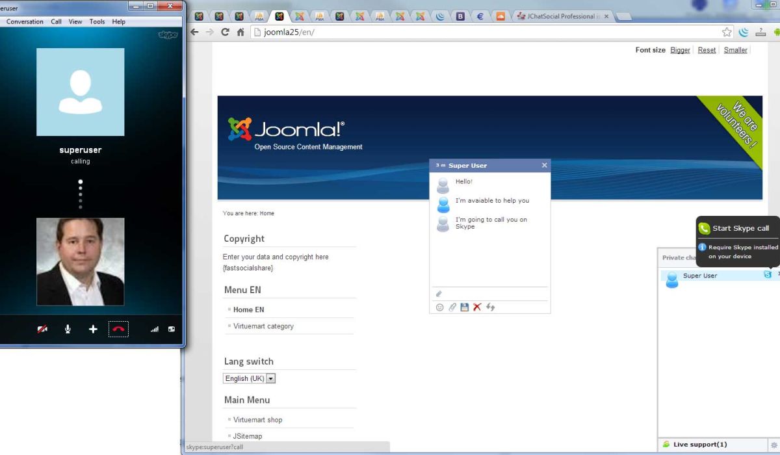Image resolution: width=780 pixels, height=455 pixels.
Task: Click the "I'm going to call you on Skype" message
Action: click(491, 223)
